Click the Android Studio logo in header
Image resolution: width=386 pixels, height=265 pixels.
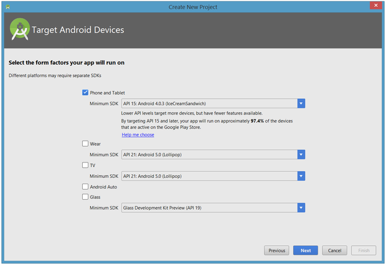pos(20,30)
